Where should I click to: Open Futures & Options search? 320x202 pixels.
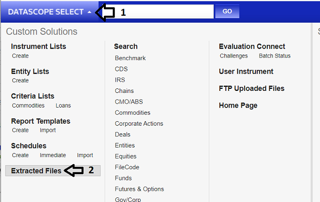click(x=139, y=189)
